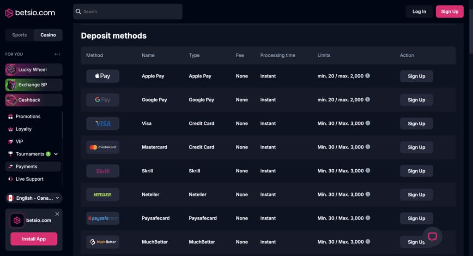Open the Exchange BP gift icon
The width and height of the screenshot is (473, 256).
point(11,84)
